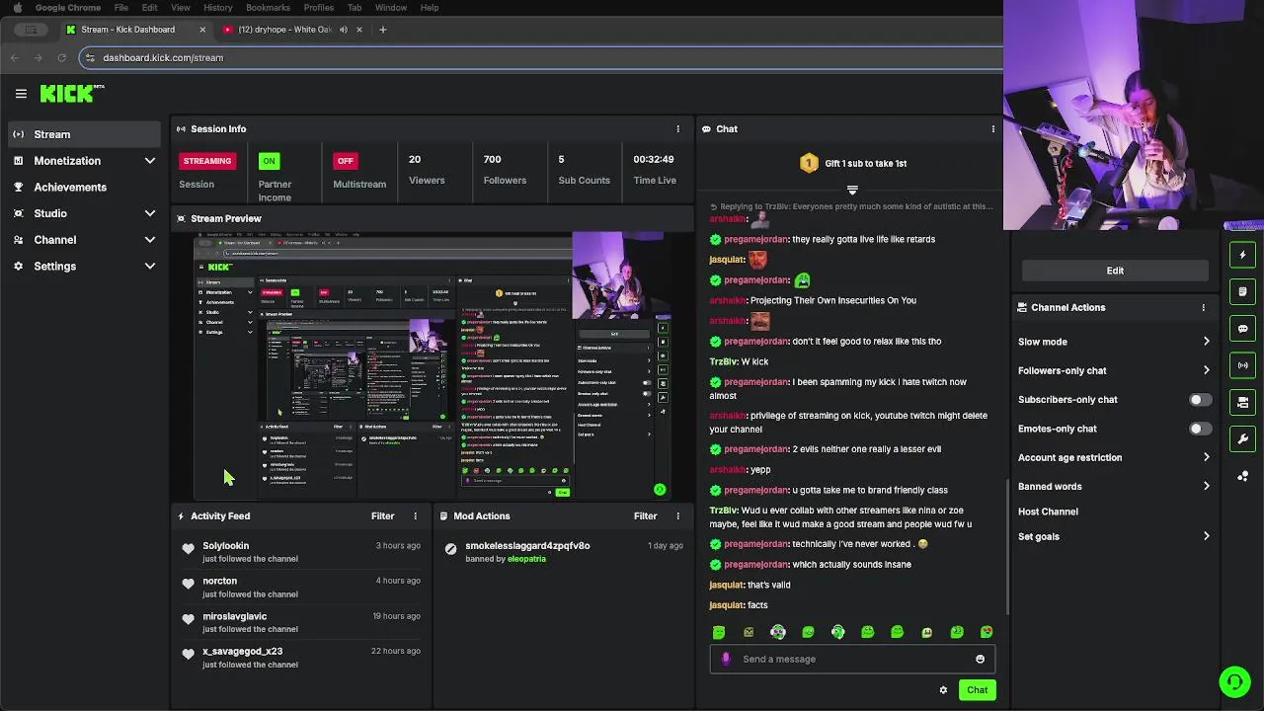Select Stream in left sidebar
Image resolution: width=1264 pixels, height=711 pixels.
tap(84, 134)
